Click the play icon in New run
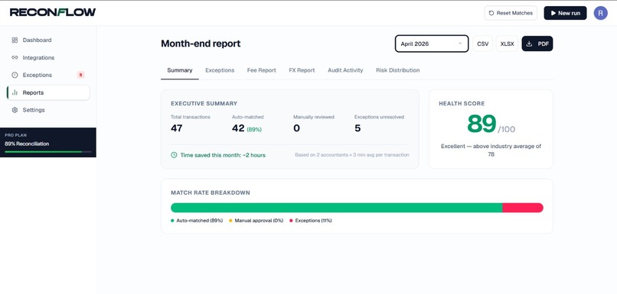This screenshot has height=294, width=617. pyautogui.click(x=553, y=13)
